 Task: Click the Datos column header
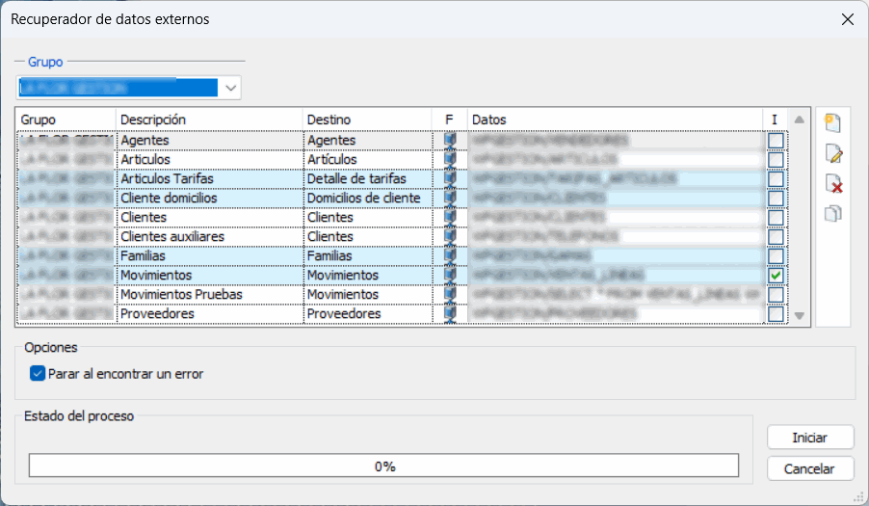(616, 120)
